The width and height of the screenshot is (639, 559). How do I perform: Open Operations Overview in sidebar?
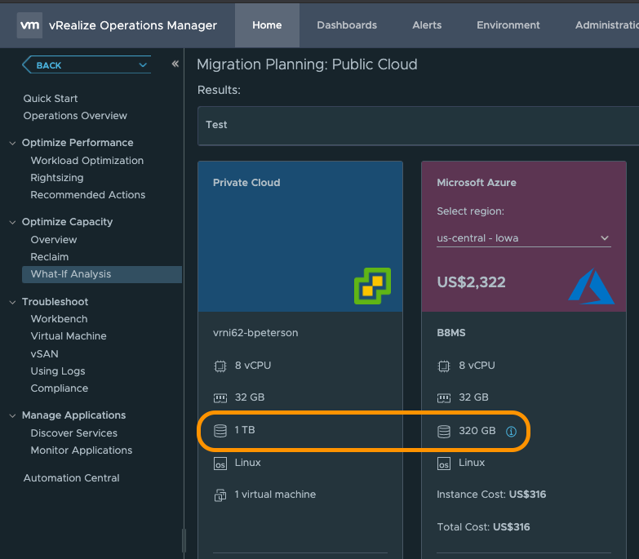point(75,116)
